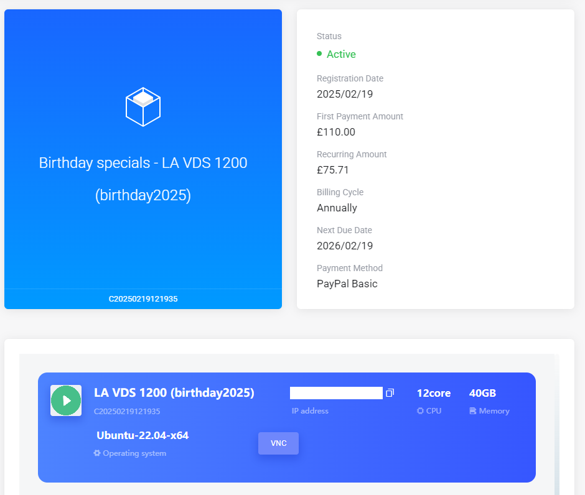Click the Ubuntu-22.04-x64 operating system text
The width and height of the screenshot is (585, 495).
point(143,435)
